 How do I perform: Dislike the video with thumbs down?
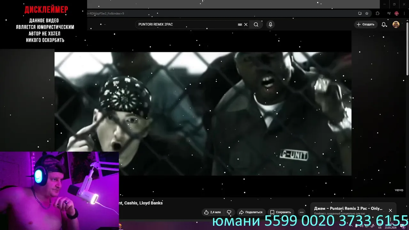tap(229, 212)
